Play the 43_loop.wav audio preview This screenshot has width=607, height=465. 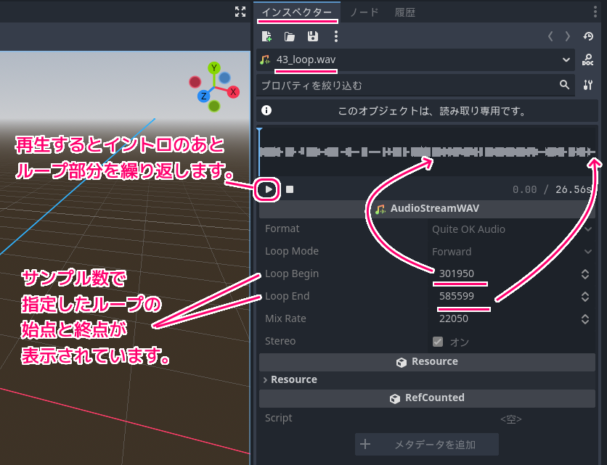point(269,189)
